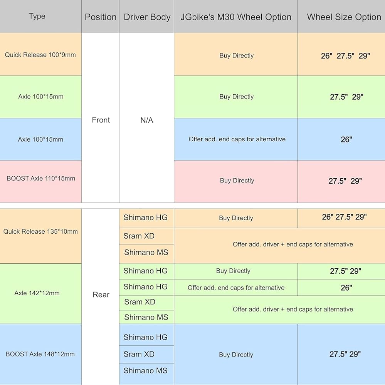Select "Sram XD" in the Quick Release 135*10mm section
The height and width of the screenshot is (385, 385).
point(139,236)
